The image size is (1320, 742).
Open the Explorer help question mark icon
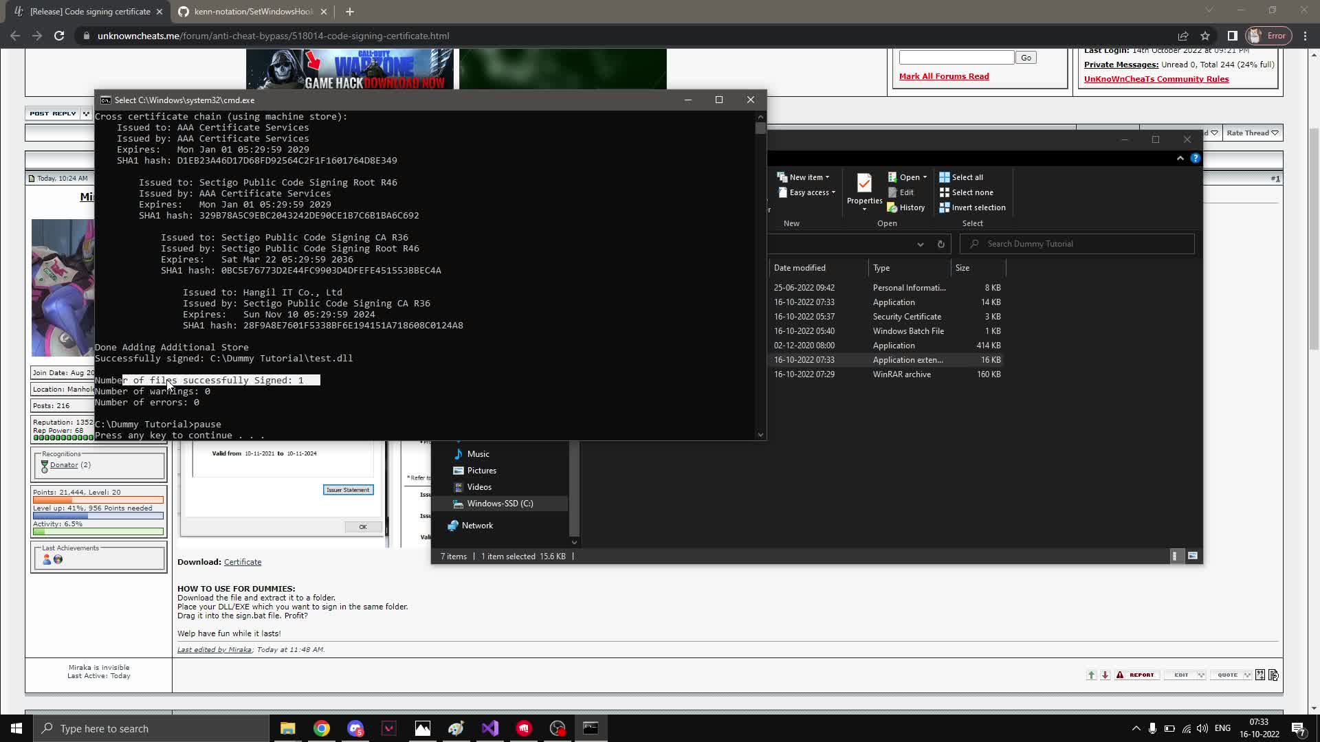click(x=1196, y=158)
